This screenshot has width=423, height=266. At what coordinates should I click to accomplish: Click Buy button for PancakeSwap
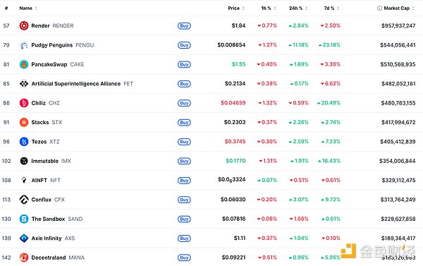tap(184, 64)
